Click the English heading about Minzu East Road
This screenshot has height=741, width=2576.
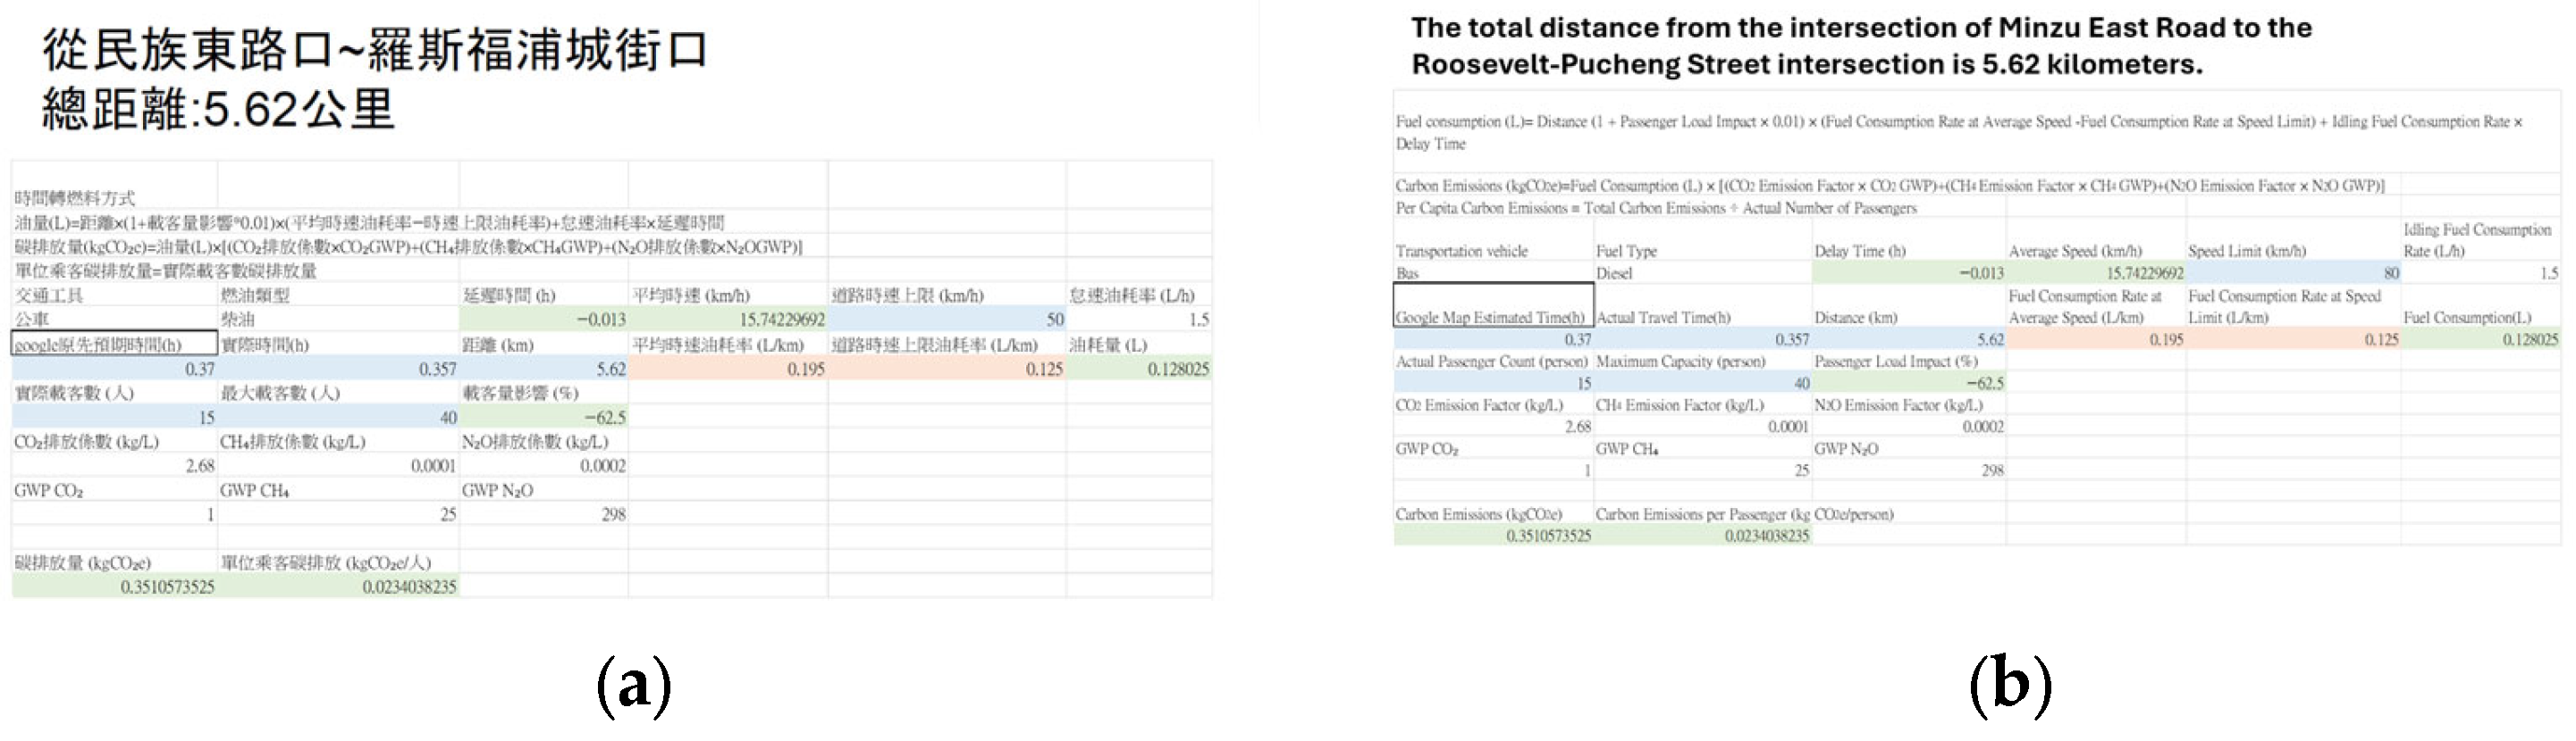(x=1860, y=46)
